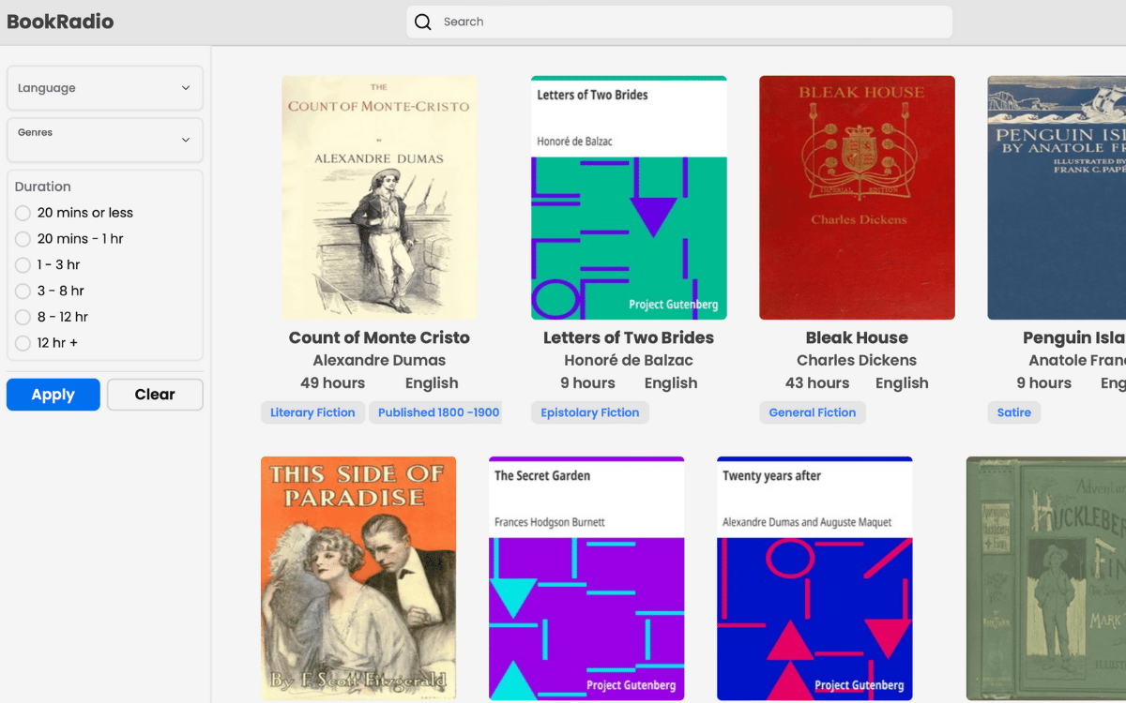The height and width of the screenshot is (703, 1126).
Task: Click the Apply button
Action: 53,395
